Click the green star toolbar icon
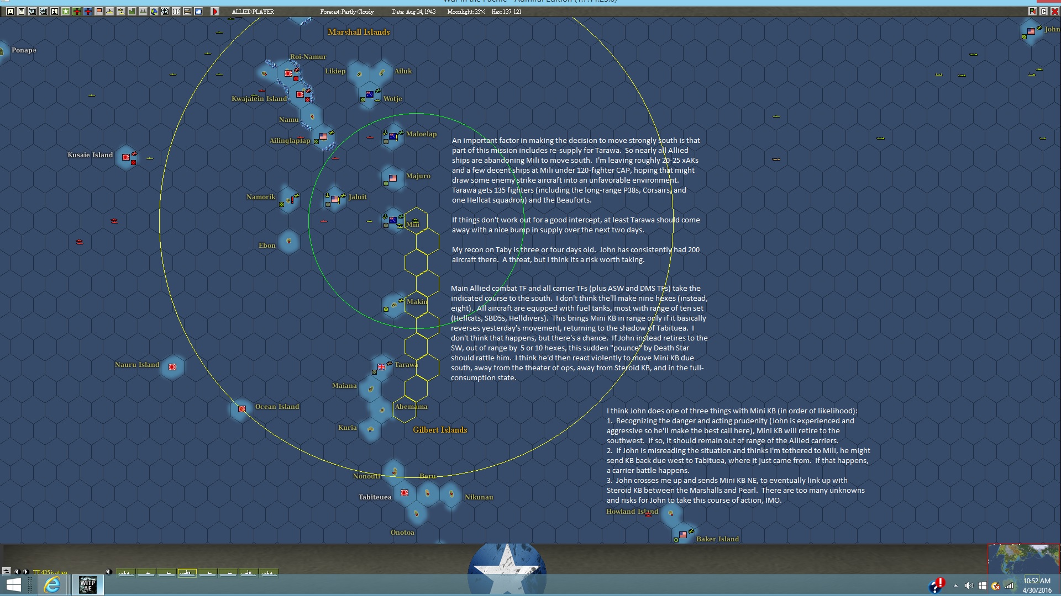Image resolution: width=1061 pixels, height=596 pixels. (x=66, y=11)
